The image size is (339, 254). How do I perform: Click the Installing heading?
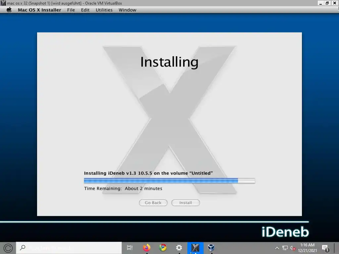coord(169,62)
